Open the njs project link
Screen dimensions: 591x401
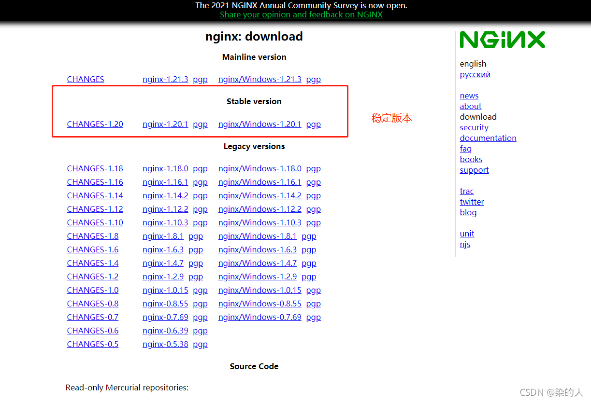(x=465, y=244)
